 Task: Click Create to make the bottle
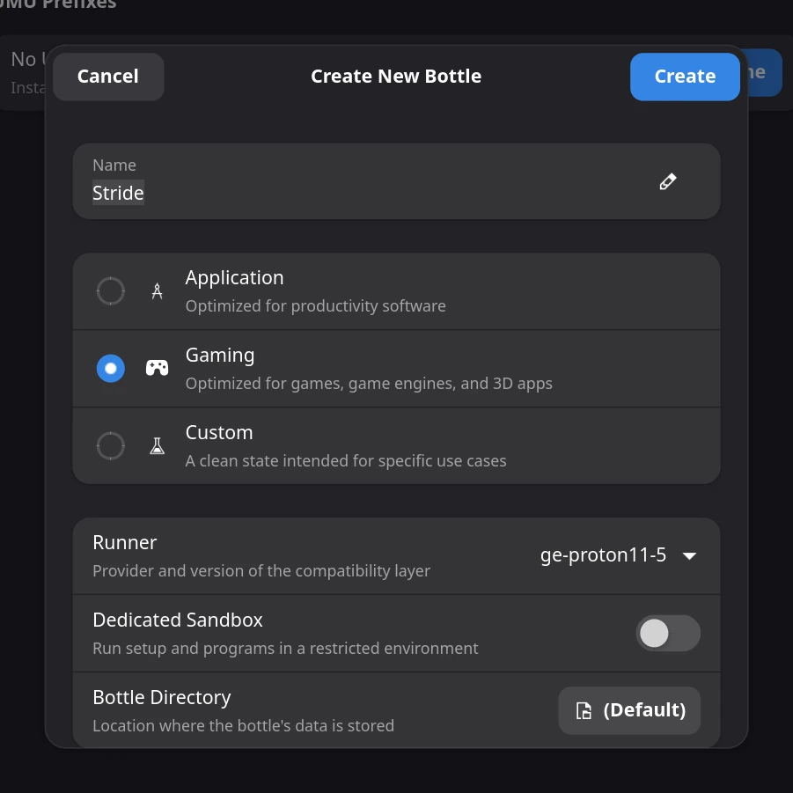(x=685, y=77)
